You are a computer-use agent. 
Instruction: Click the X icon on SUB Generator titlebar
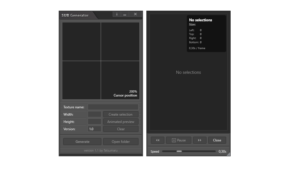click(135, 14)
